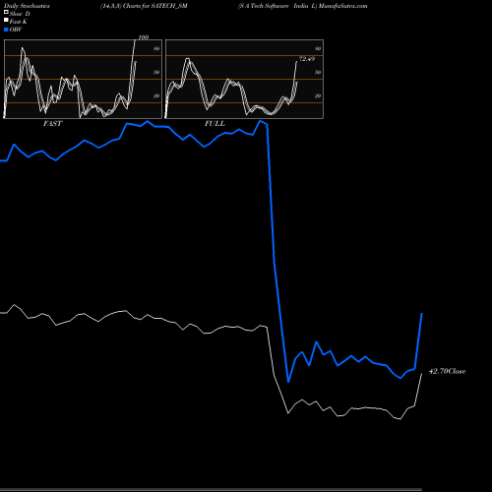Click the 80 axis label in FAST chart

(x=156, y=48)
